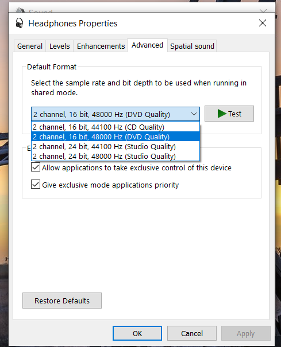Screen dimensions: 281x347
Task: Click the Restore Defaults button
Action: pos(62,301)
